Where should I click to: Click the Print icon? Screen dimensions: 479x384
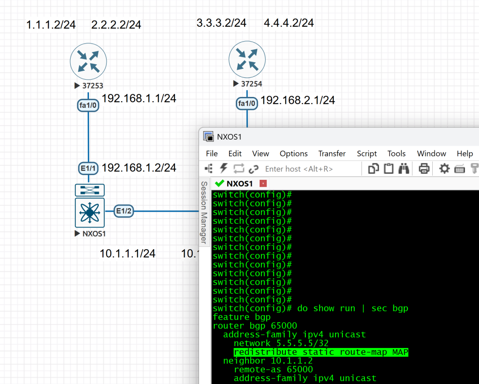(424, 169)
